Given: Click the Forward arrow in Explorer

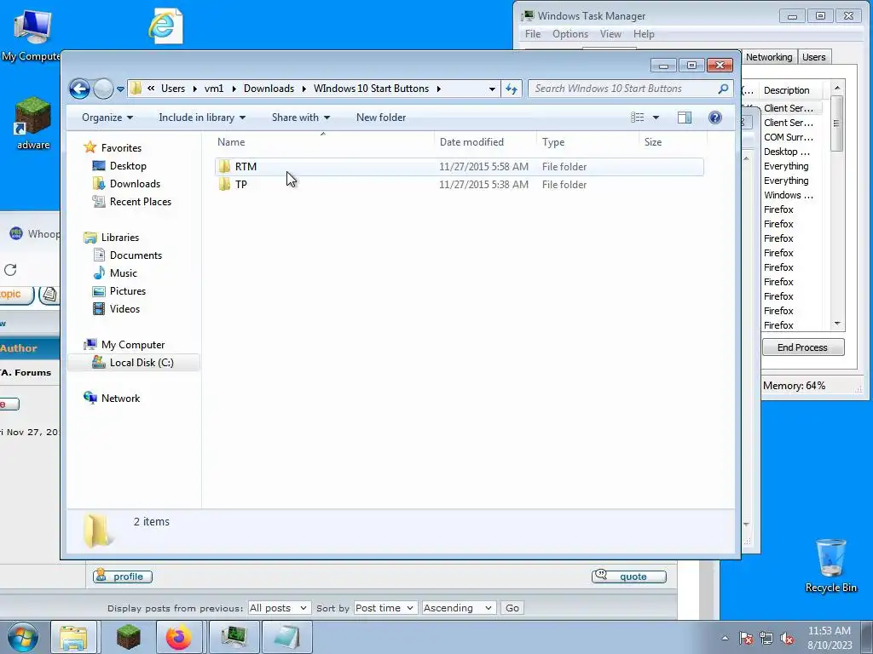Looking at the screenshot, I should [103, 89].
